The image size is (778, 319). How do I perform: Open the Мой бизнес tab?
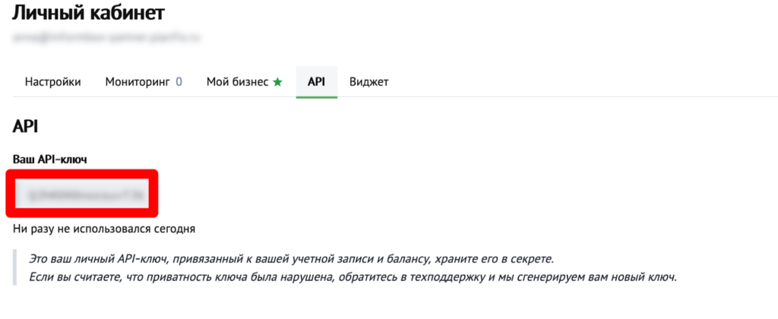(x=237, y=82)
